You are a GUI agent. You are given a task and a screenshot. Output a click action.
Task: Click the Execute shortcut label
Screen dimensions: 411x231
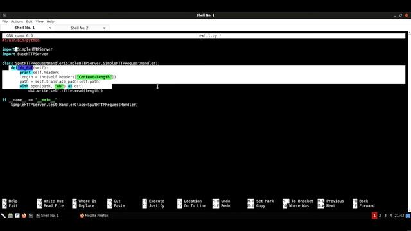coord(157,201)
